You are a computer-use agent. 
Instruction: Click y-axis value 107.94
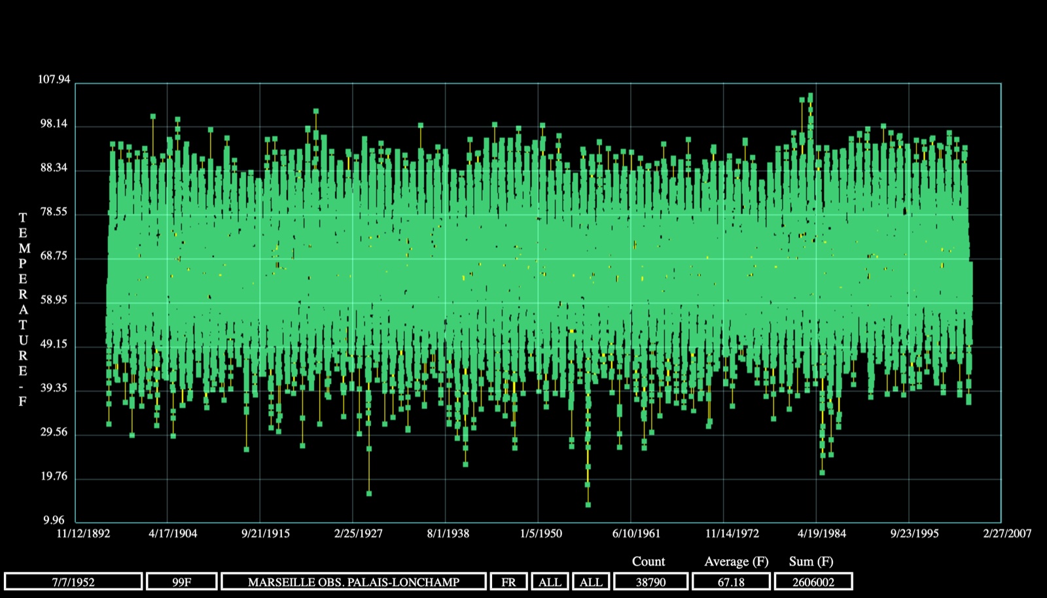tap(54, 79)
